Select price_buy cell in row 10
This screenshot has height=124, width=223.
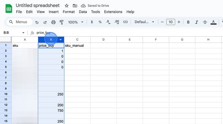(x=51, y=94)
